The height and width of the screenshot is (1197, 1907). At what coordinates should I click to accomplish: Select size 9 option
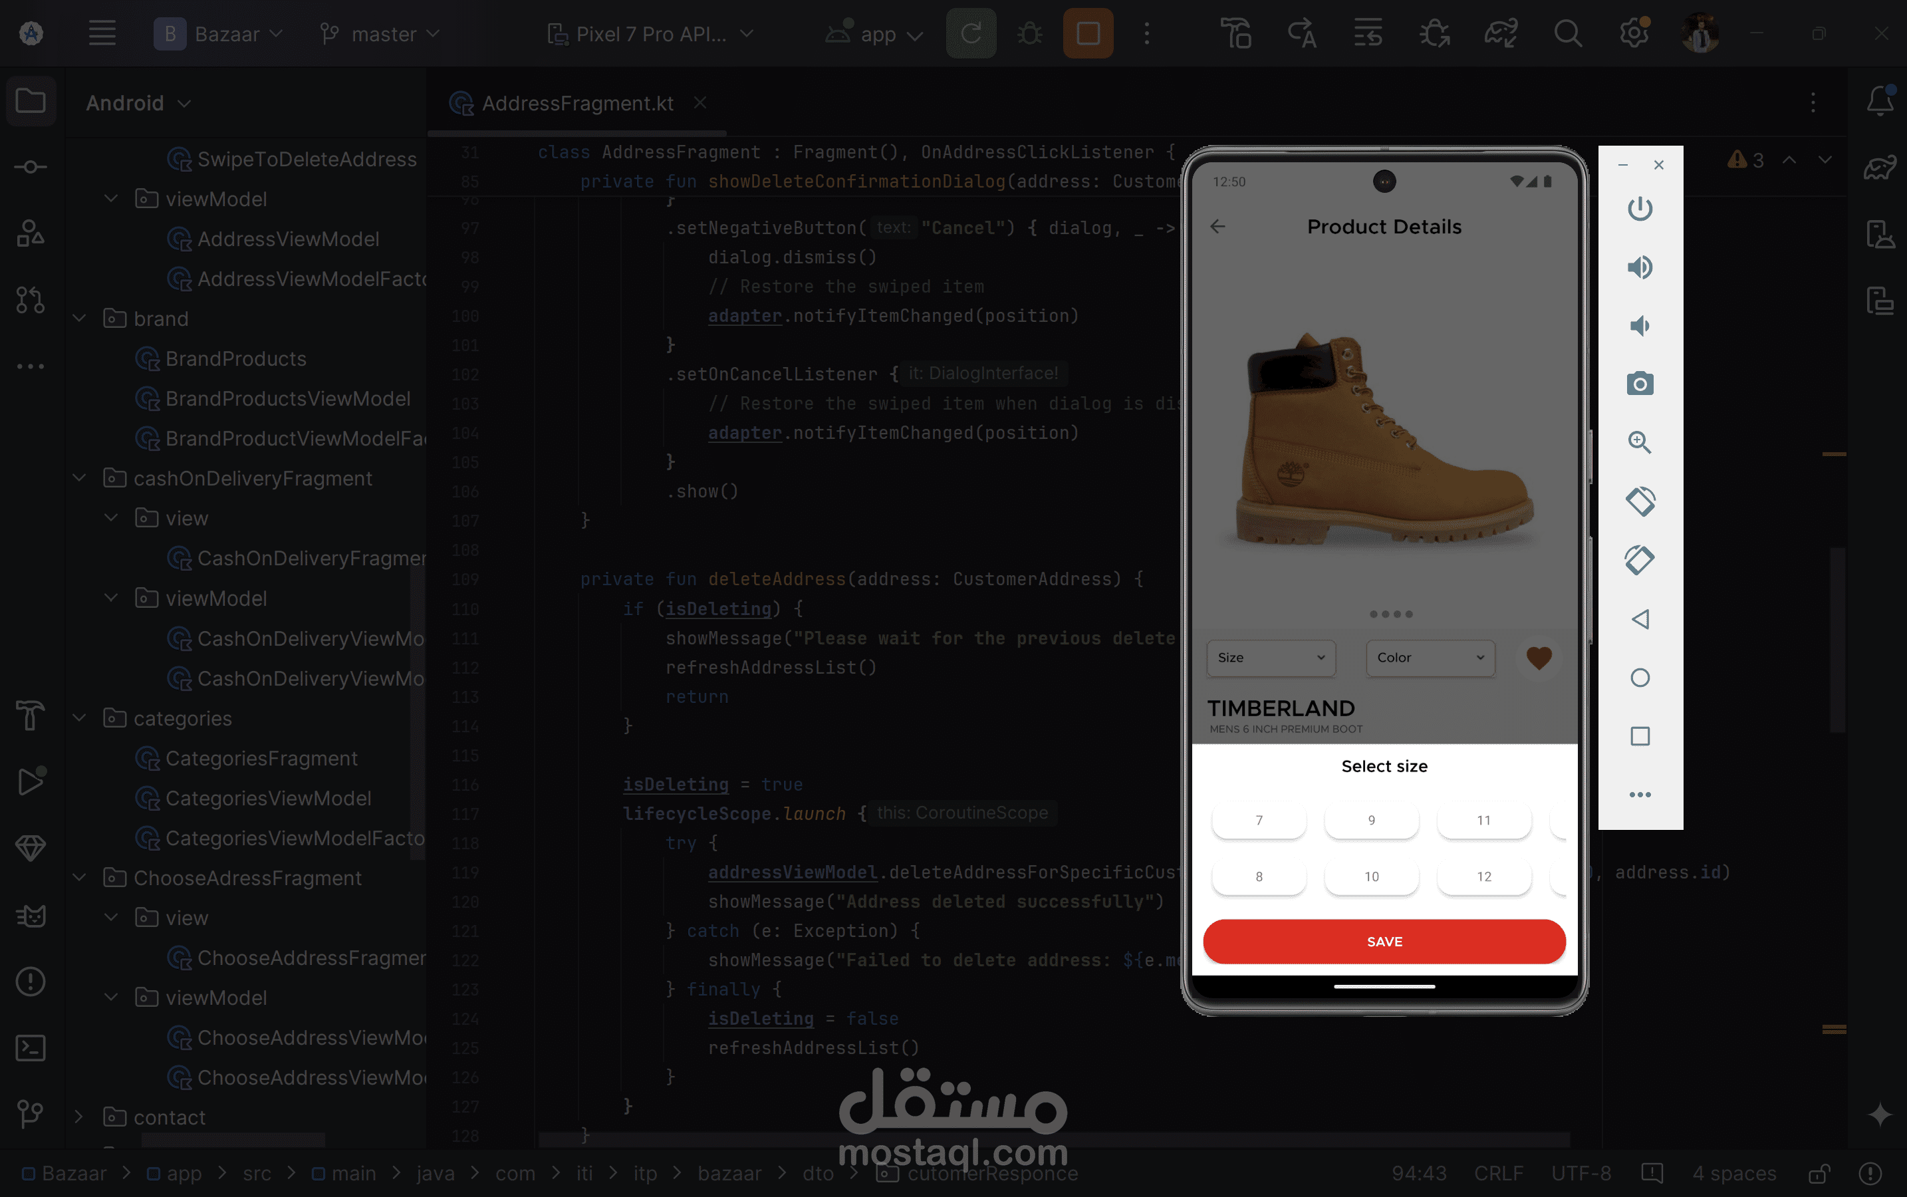[1371, 820]
